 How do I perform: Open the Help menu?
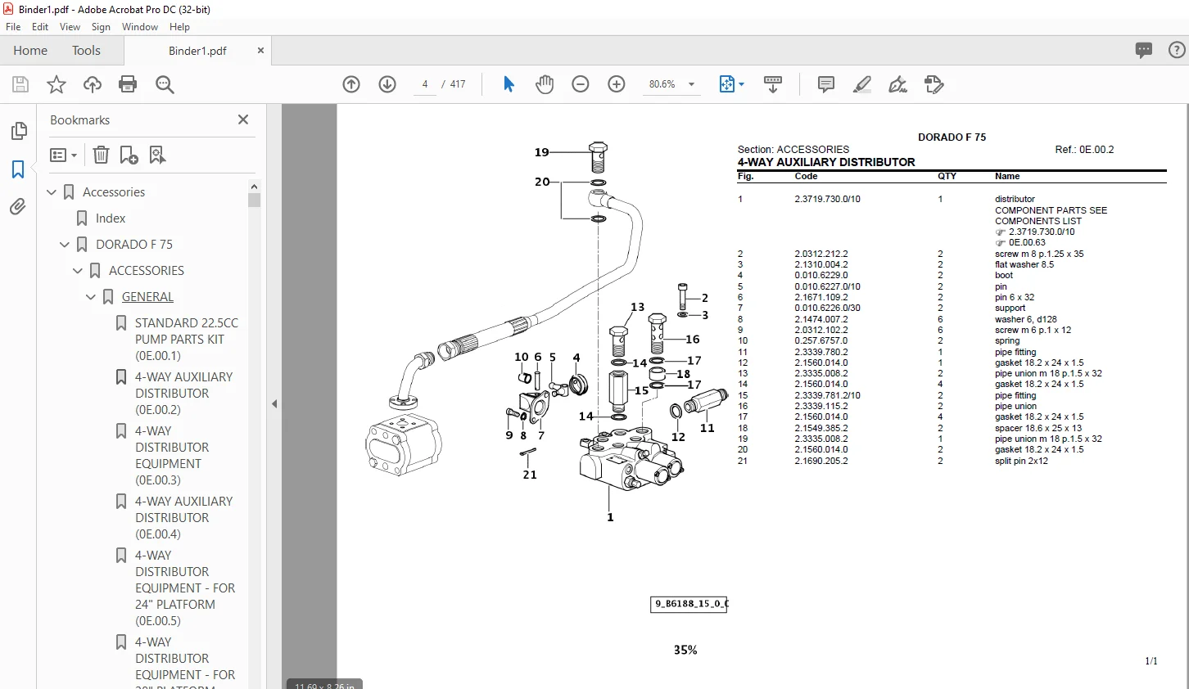179,27
